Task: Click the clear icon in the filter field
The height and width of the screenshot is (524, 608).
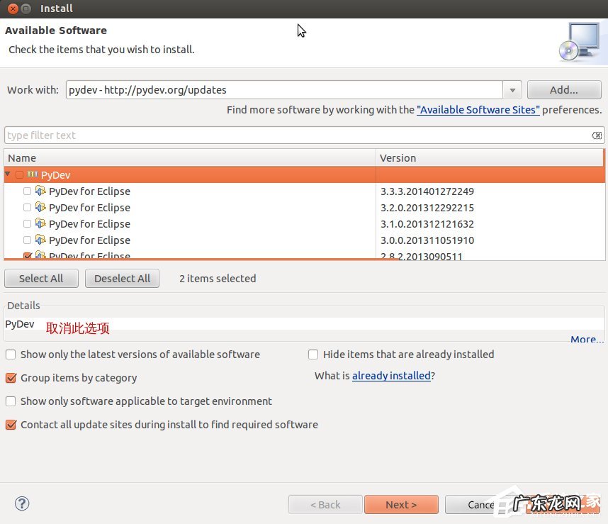Action: [597, 135]
